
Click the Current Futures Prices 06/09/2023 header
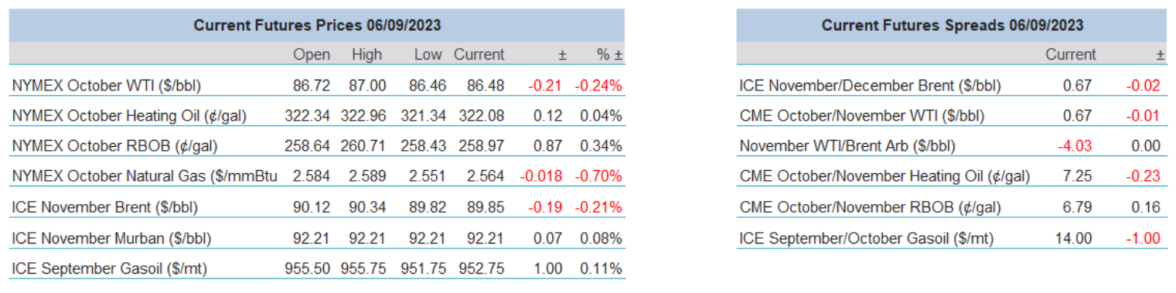click(x=317, y=26)
